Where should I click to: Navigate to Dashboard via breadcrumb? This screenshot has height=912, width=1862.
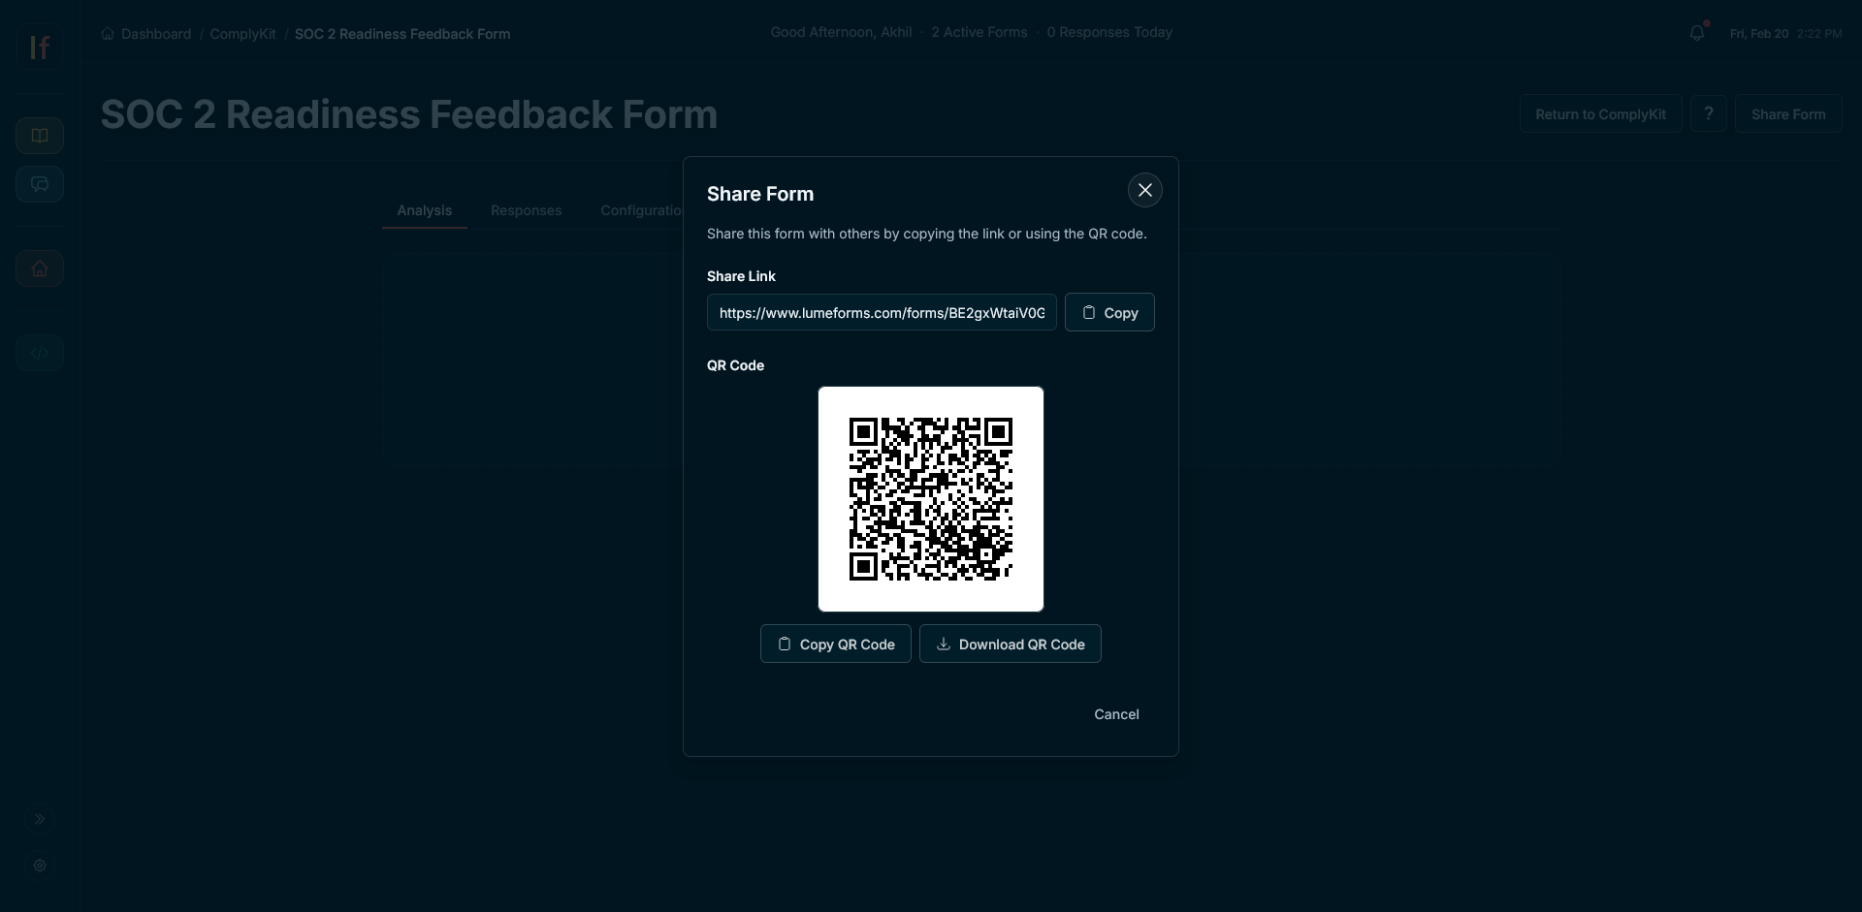click(155, 34)
